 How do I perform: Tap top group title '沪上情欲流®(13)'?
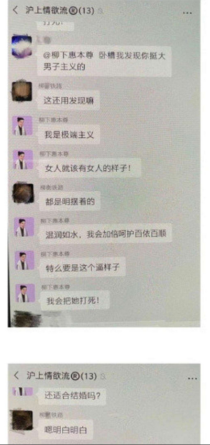(x=59, y=11)
